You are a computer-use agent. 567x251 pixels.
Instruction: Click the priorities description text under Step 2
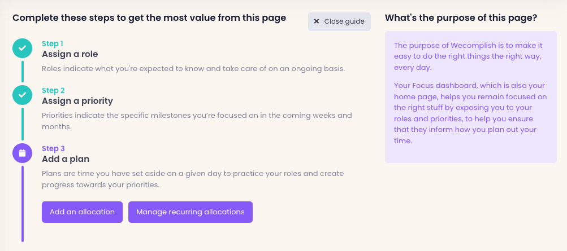click(197, 121)
